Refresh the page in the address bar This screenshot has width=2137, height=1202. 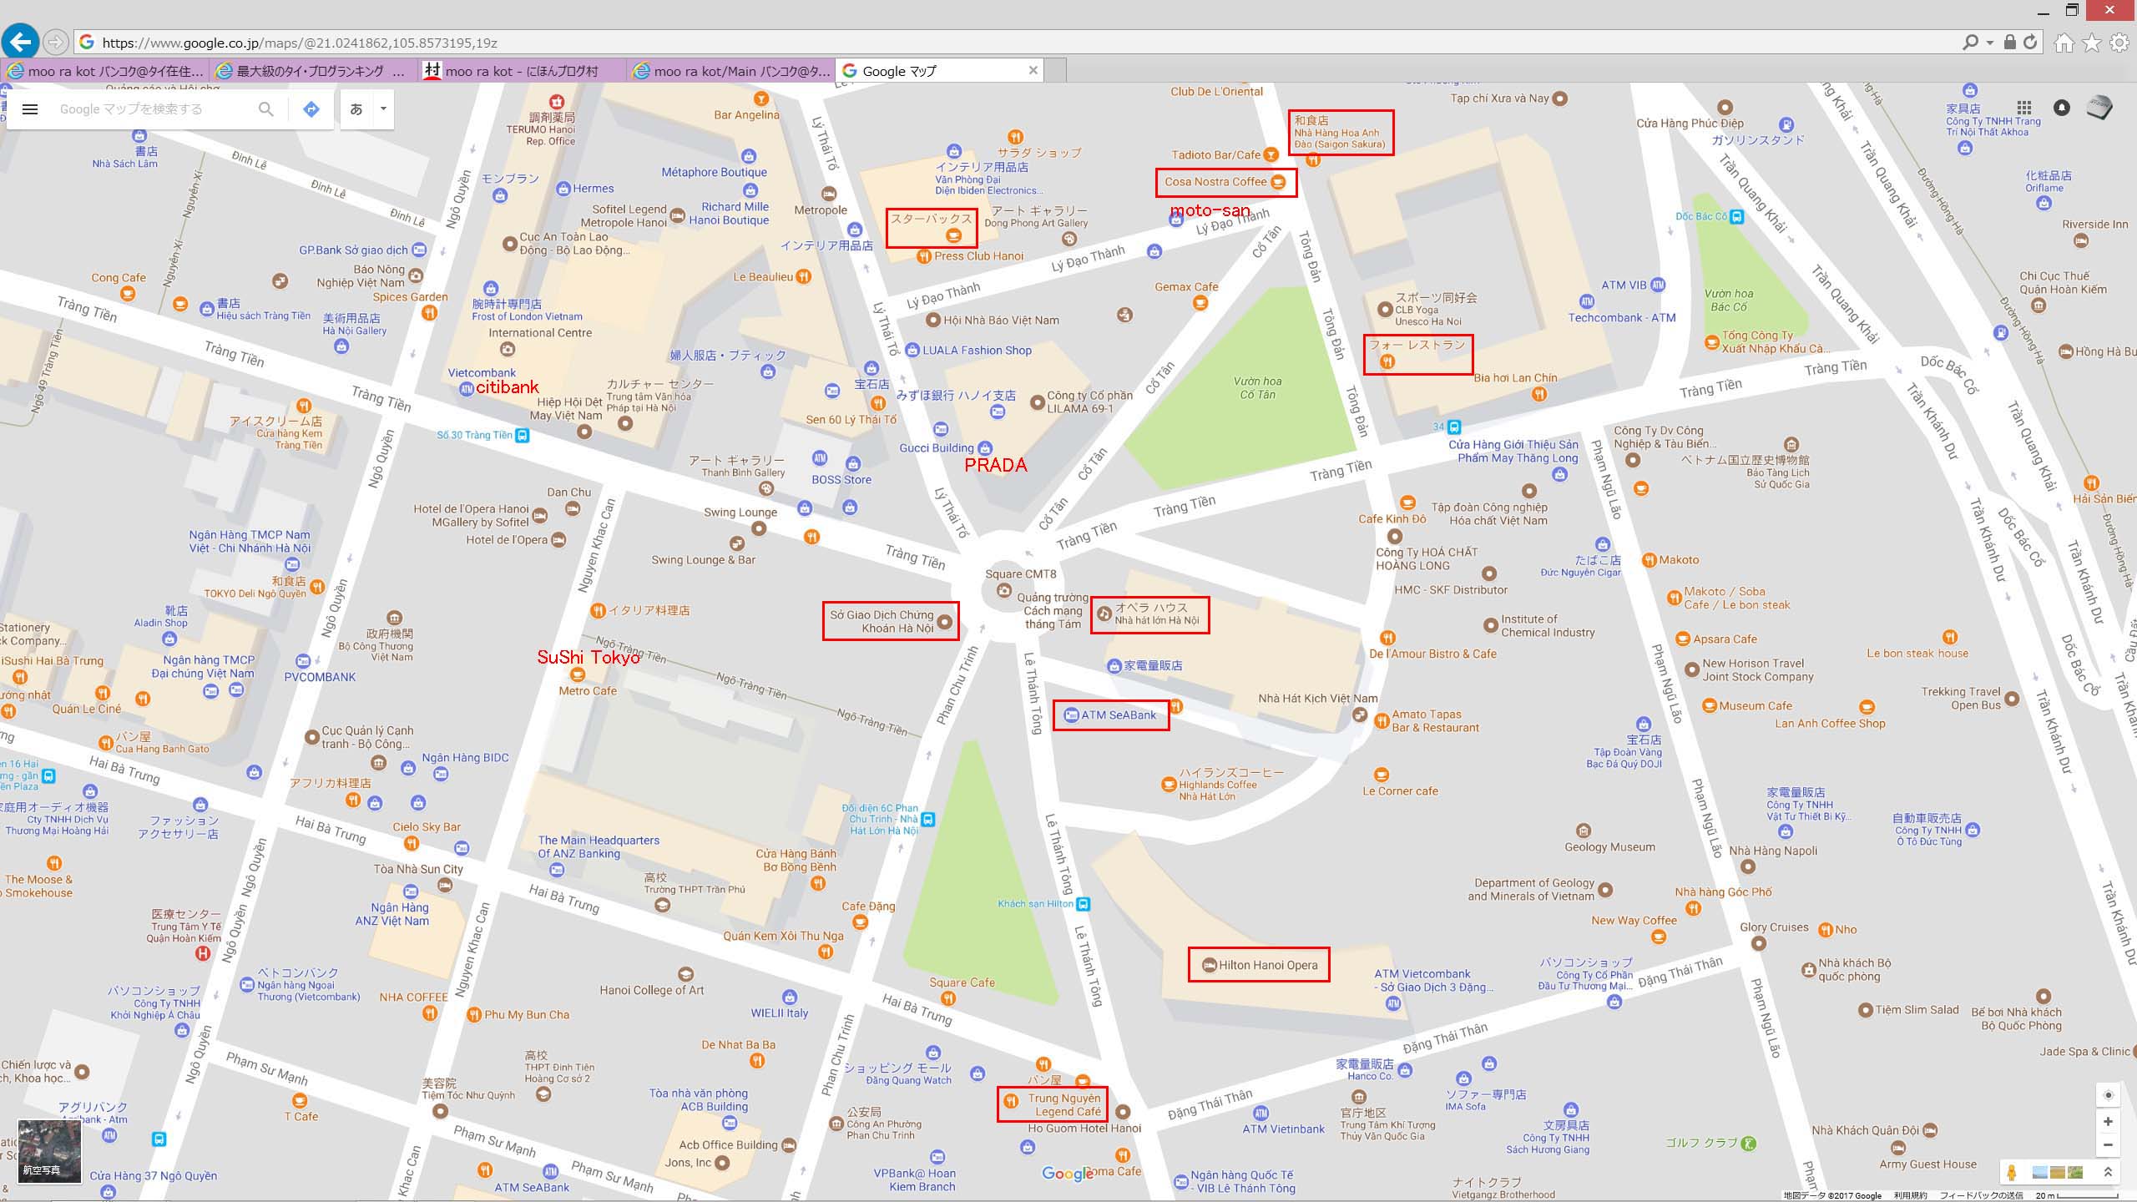pyautogui.click(x=2030, y=42)
